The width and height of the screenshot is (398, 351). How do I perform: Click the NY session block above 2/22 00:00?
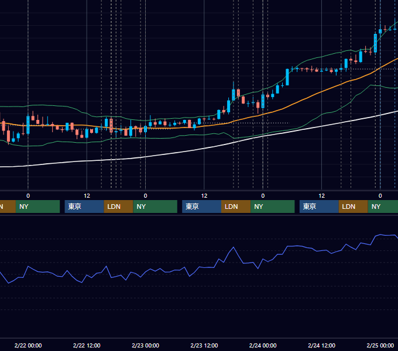pyautogui.click(x=38, y=207)
